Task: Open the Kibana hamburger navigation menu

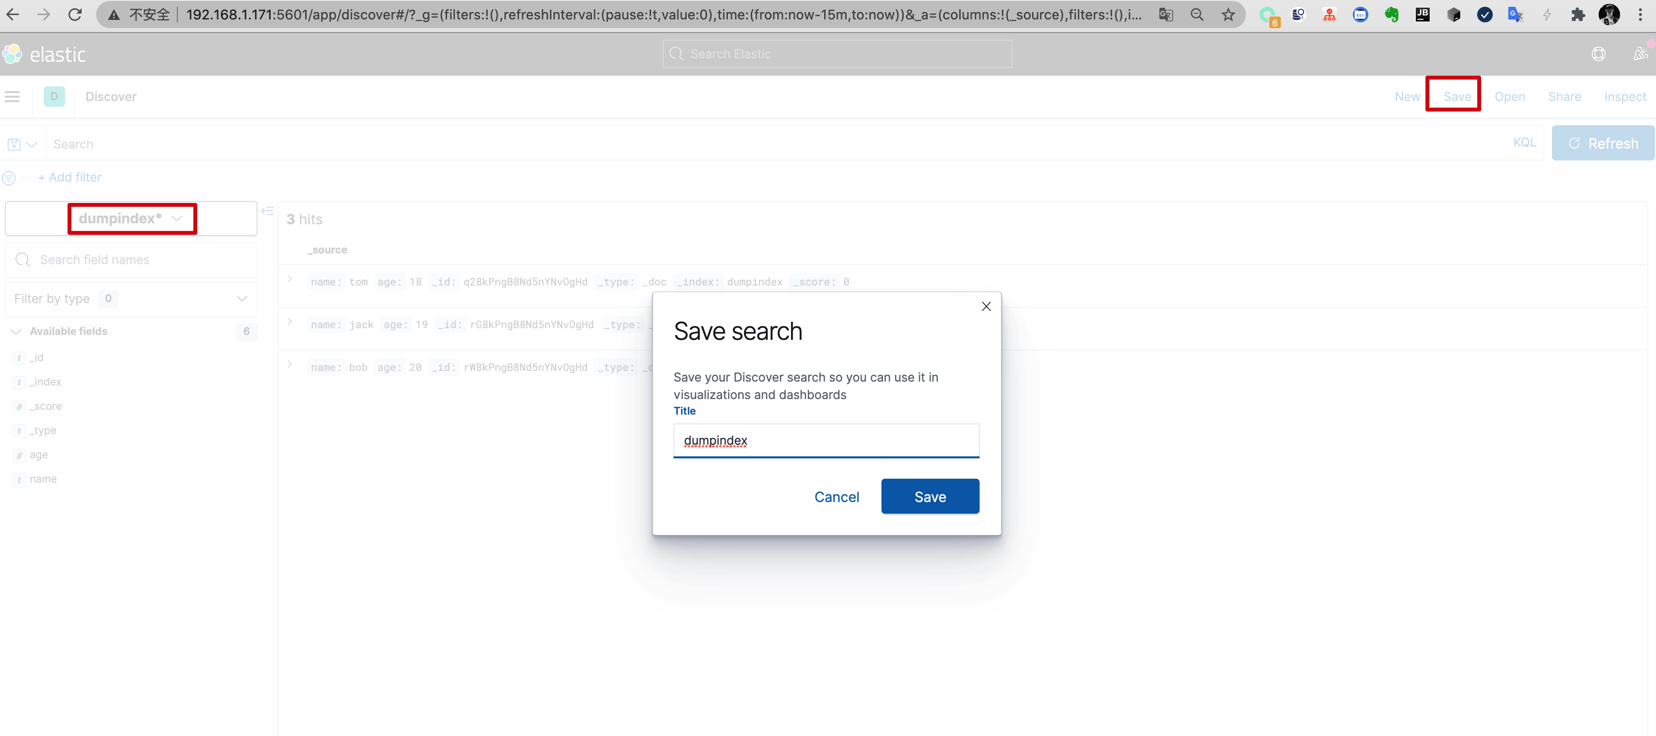Action: click(x=12, y=97)
